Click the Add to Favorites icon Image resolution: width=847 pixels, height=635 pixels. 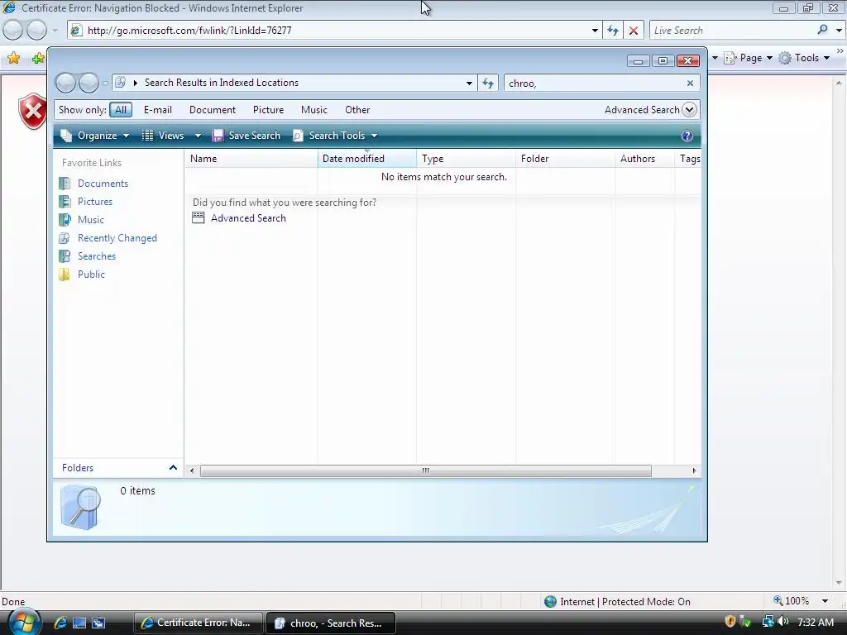(x=38, y=58)
